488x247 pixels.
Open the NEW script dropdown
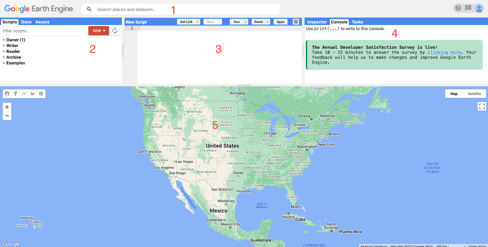click(99, 31)
